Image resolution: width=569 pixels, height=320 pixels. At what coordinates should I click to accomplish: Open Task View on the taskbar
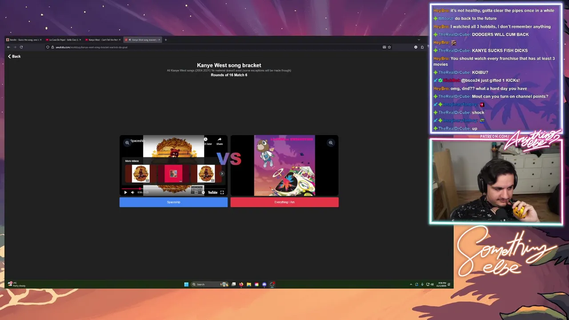coord(233,284)
